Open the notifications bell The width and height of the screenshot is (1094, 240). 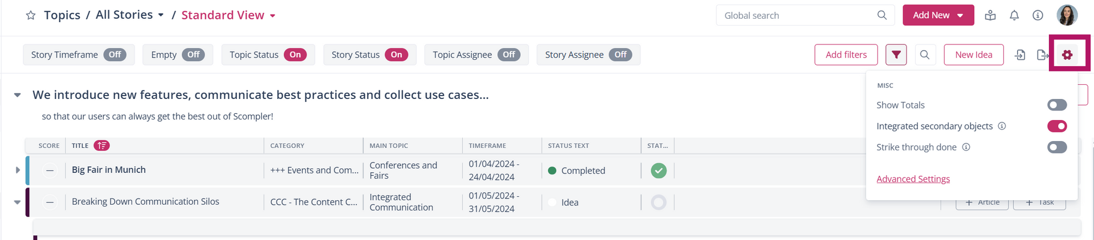point(1014,15)
